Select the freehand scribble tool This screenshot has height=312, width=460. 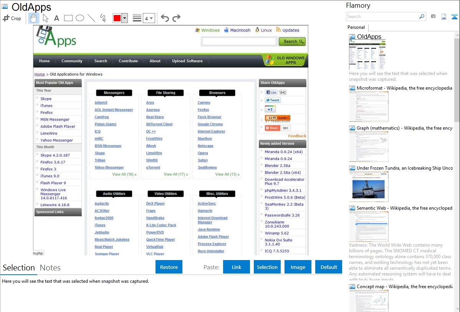pyautogui.click(x=103, y=18)
